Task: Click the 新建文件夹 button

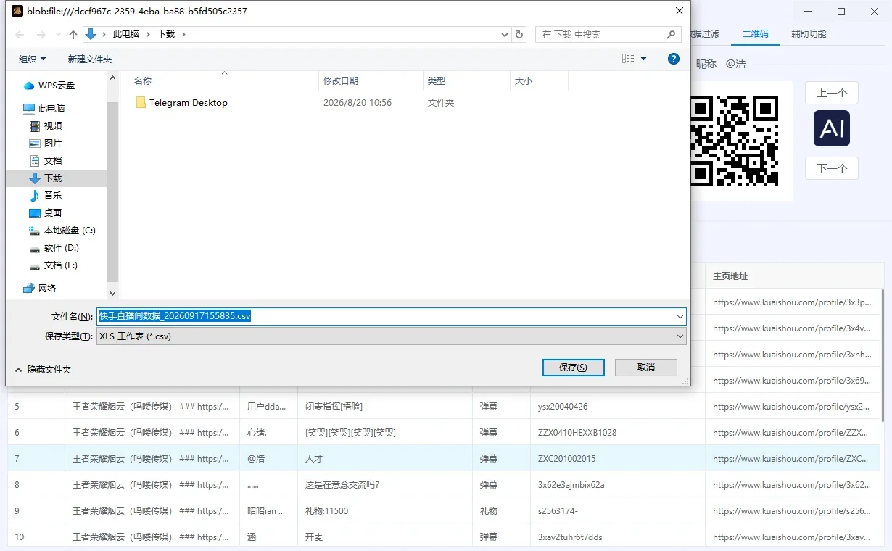Action: click(90, 59)
